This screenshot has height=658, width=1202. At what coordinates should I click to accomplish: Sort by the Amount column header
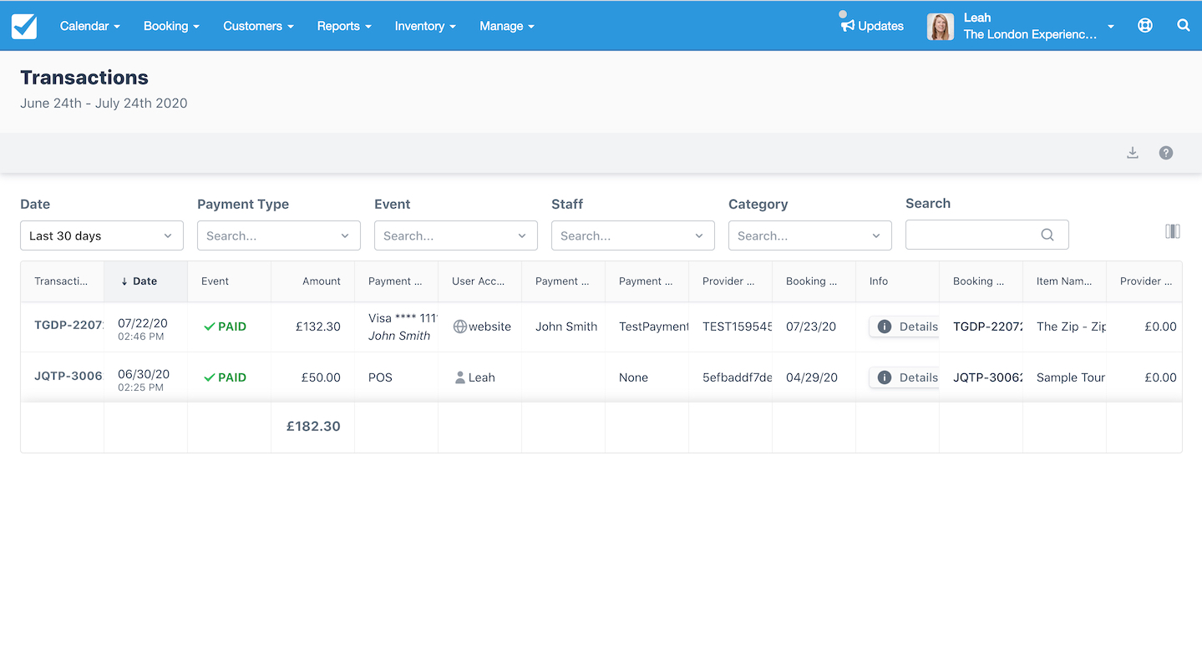(312, 281)
